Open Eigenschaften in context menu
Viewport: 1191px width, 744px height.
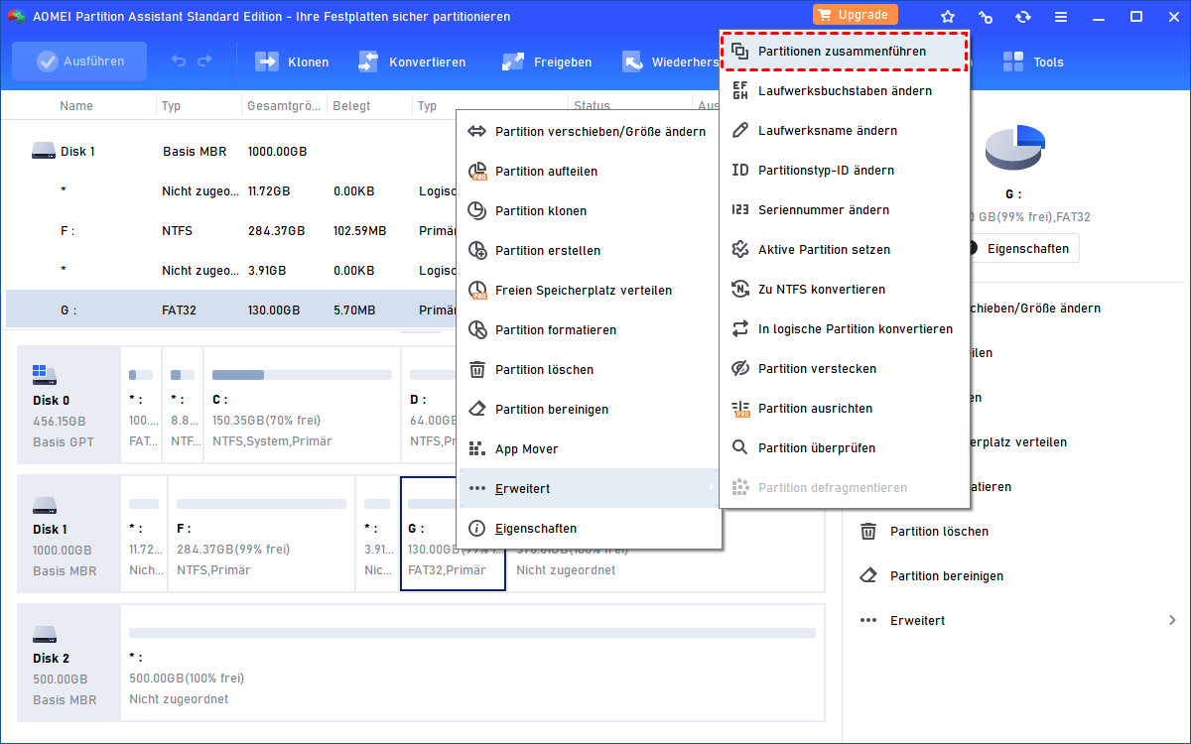point(589,528)
